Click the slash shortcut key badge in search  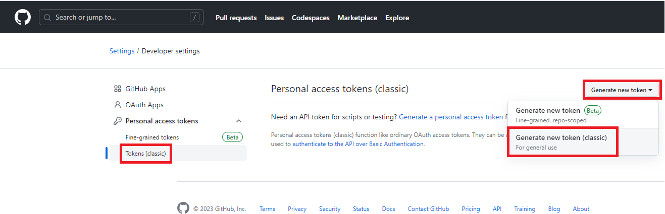[x=194, y=17]
